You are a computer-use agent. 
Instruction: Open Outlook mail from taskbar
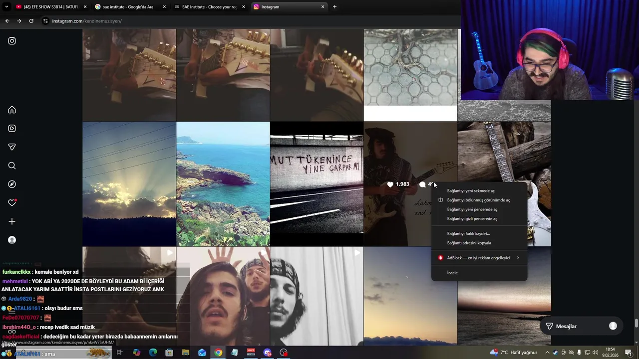click(x=202, y=353)
